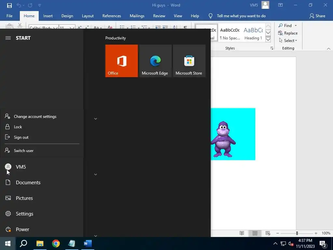This screenshot has height=250, width=333.
Task: Launch the Microsoft Edge tile
Action: pyautogui.click(x=155, y=61)
